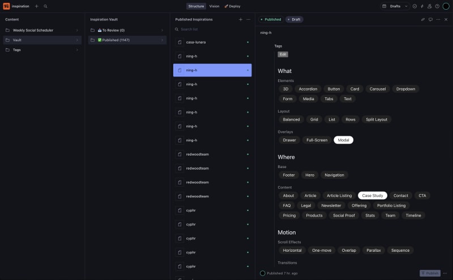This screenshot has height=280, width=453.
Task: Open the Drafts dropdown
Action: (x=395, y=6)
